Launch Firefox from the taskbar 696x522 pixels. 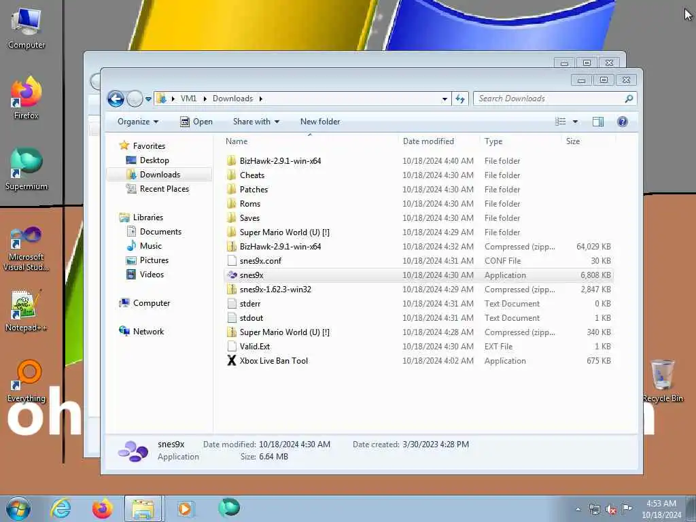point(102,508)
